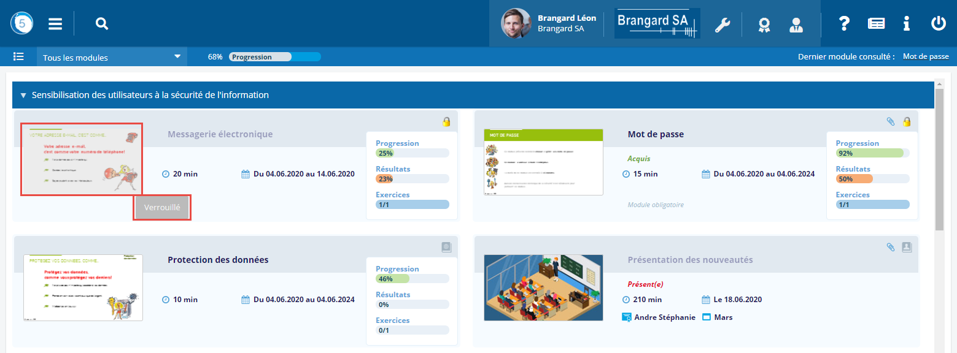Open the Mot de passe module thumbnail
The image size is (957, 353).
(543, 162)
